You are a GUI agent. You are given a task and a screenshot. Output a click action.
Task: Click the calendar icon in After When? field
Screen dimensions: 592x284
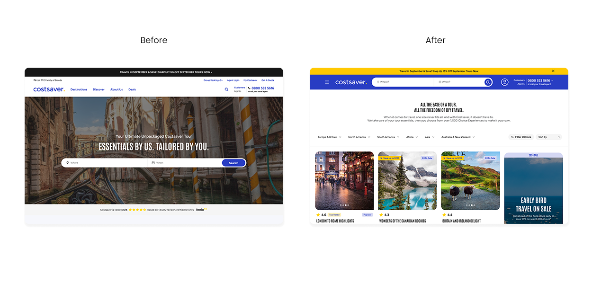click(x=440, y=82)
